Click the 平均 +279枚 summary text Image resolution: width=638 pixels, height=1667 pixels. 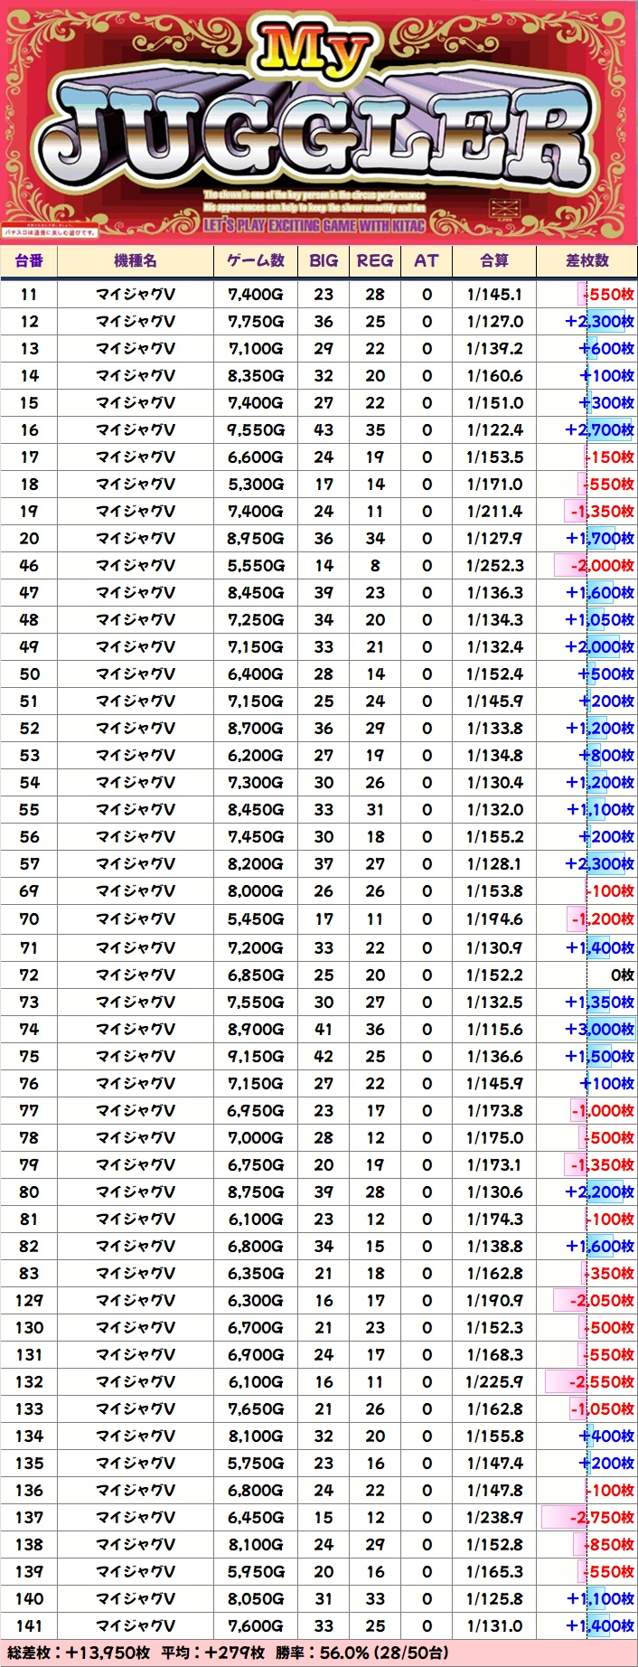click(x=212, y=1653)
